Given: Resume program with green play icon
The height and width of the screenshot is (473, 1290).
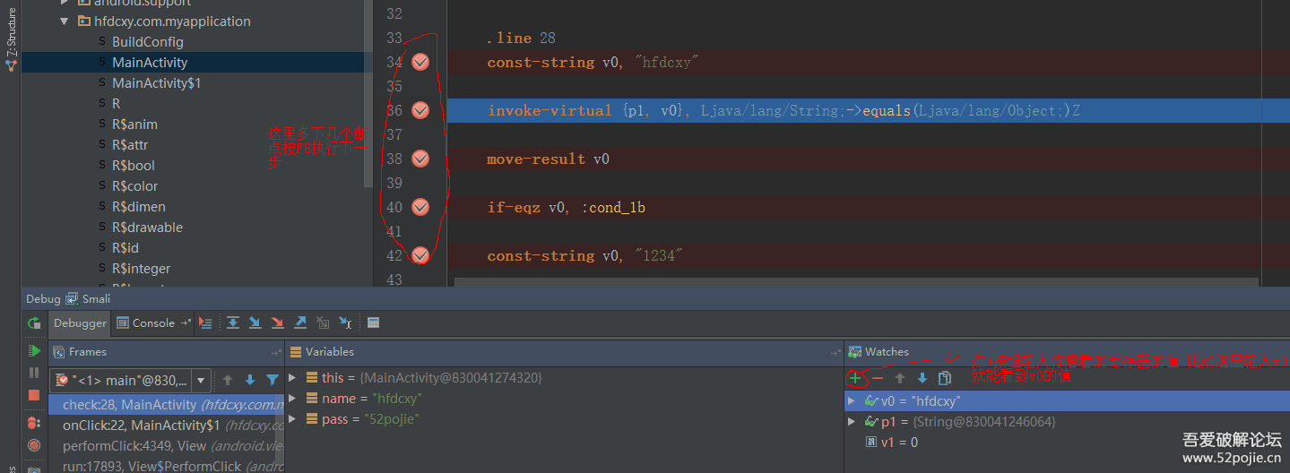Looking at the screenshot, I should click(34, 350).
